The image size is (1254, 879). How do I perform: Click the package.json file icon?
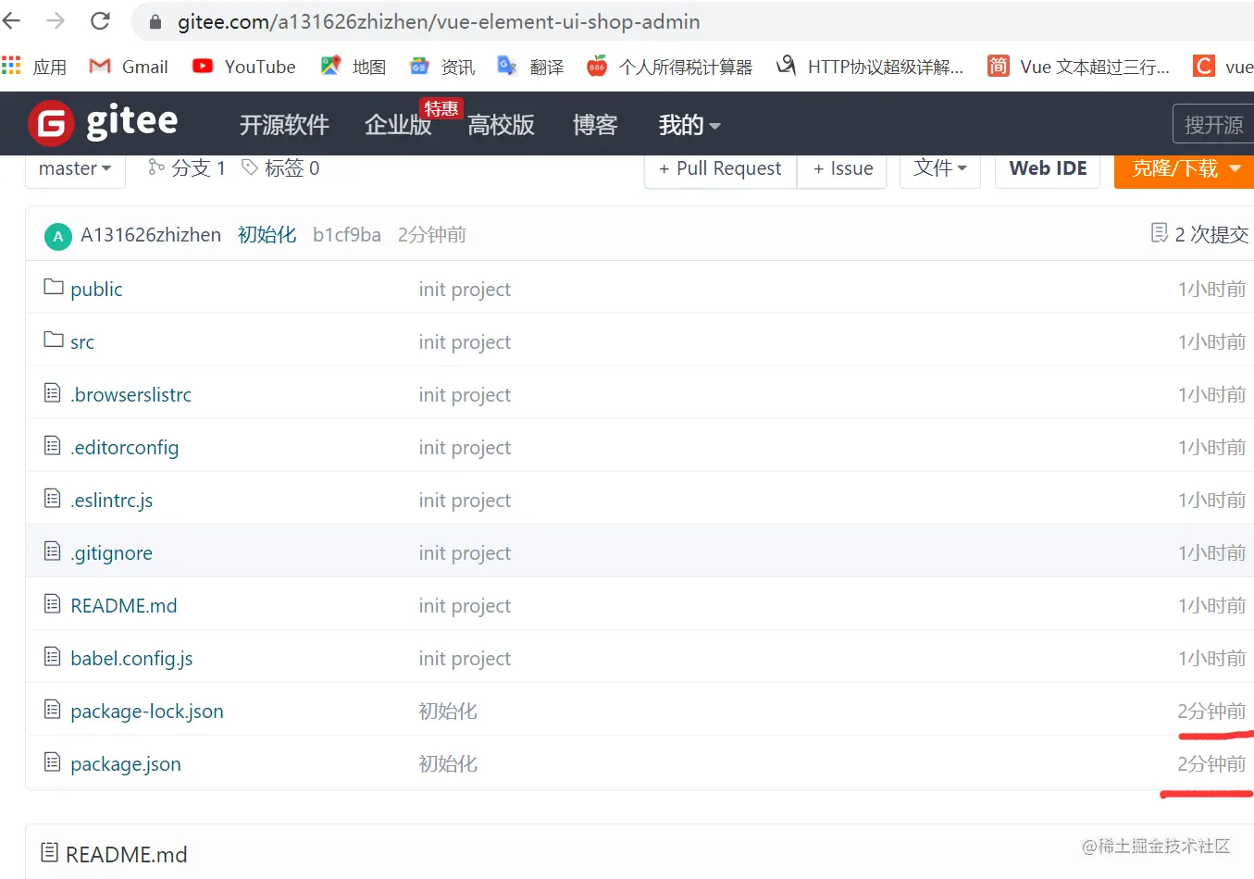click(53, 762)
